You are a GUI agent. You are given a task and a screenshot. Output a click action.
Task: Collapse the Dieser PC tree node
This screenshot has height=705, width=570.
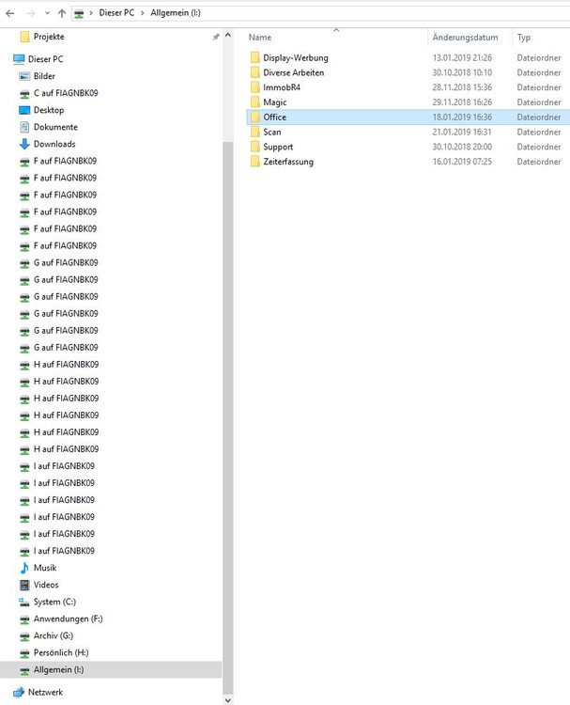[8, 58]
